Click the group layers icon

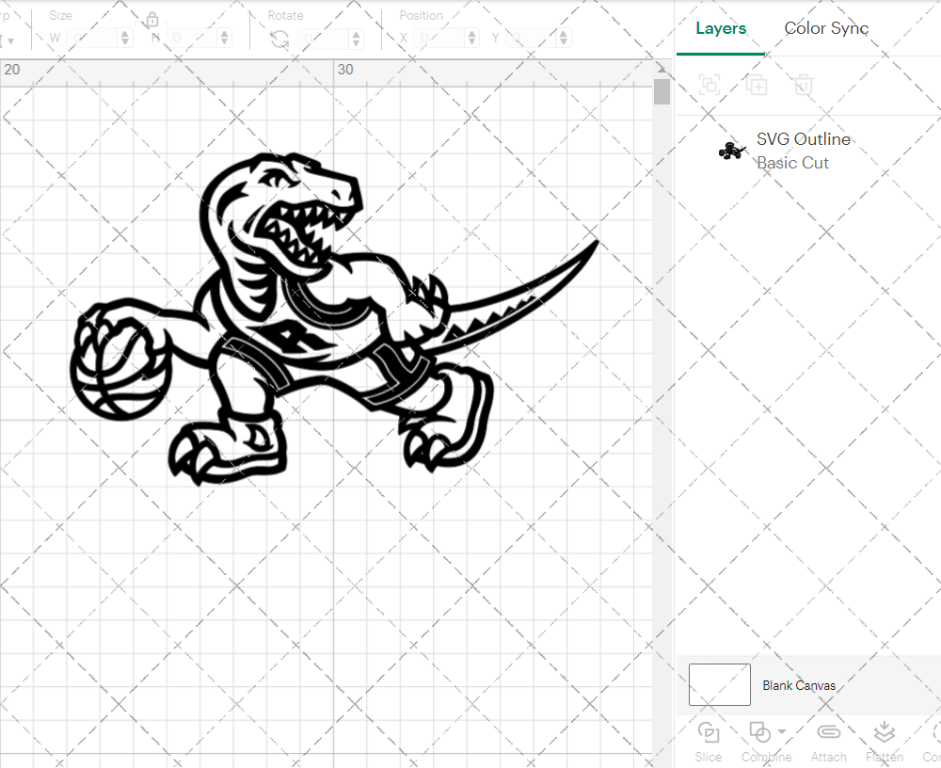(x=709, y=85)
